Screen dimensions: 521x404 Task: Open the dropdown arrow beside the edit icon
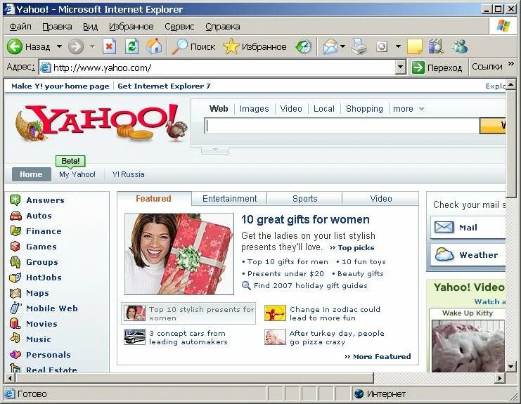(x=398, y=46)
